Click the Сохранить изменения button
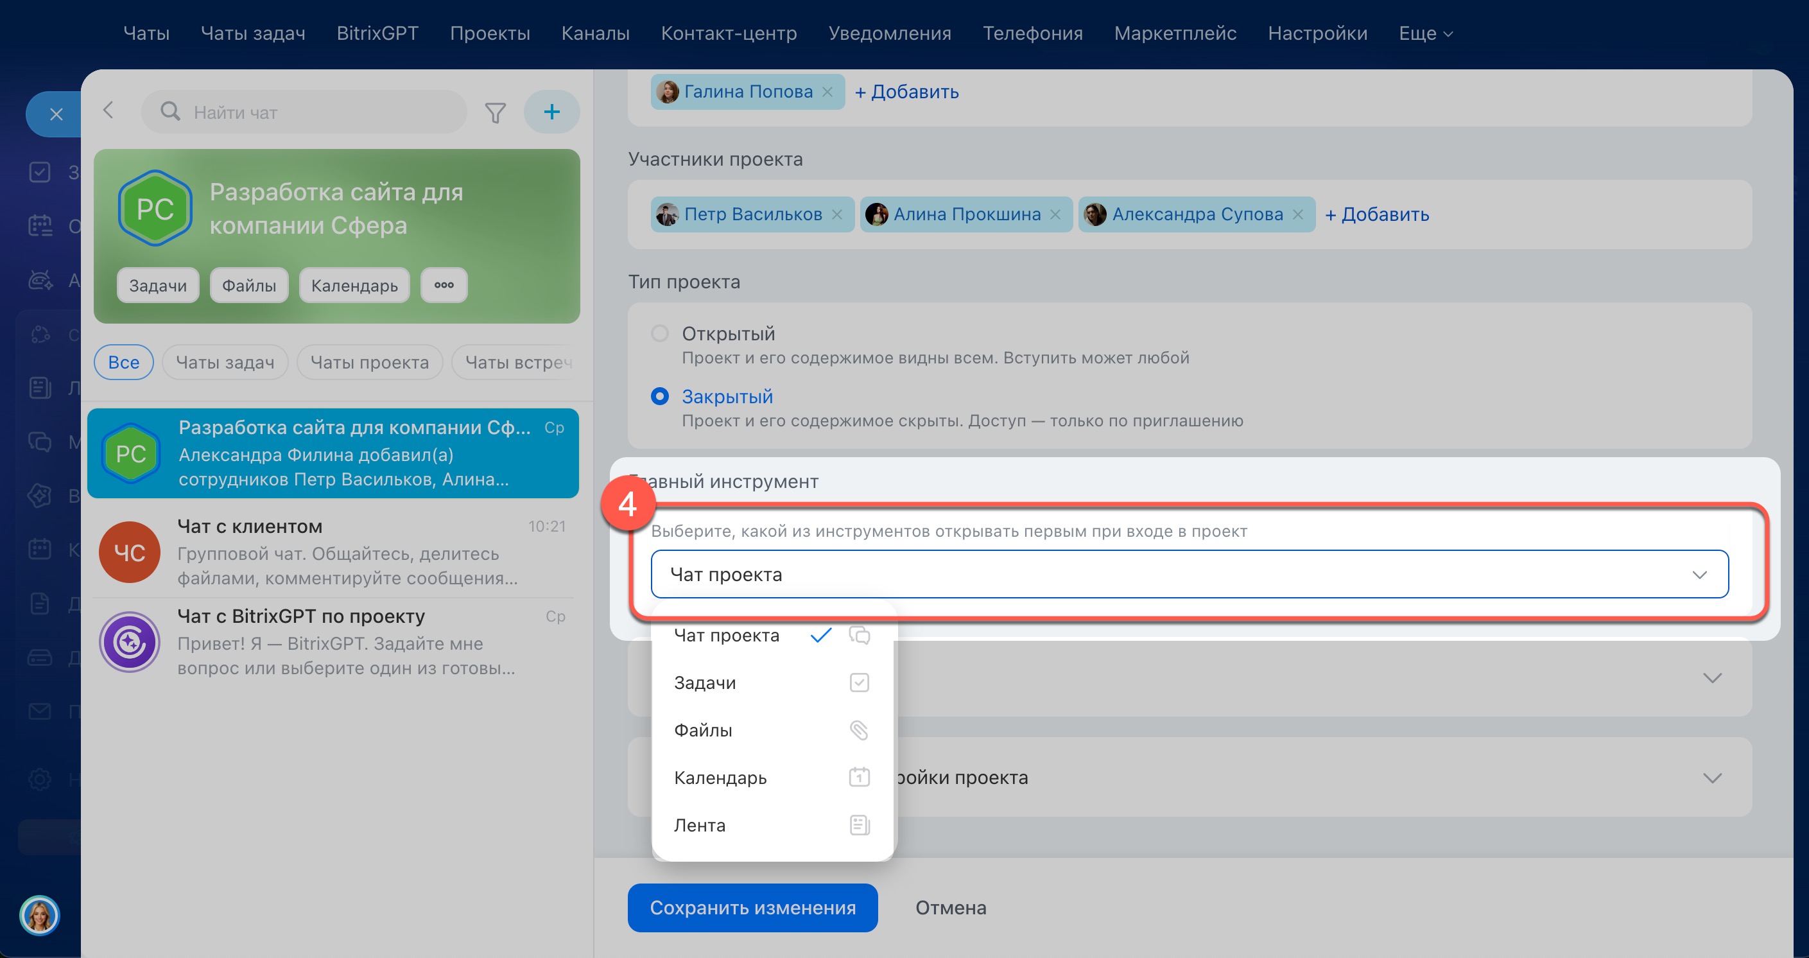 coord(752,908)
